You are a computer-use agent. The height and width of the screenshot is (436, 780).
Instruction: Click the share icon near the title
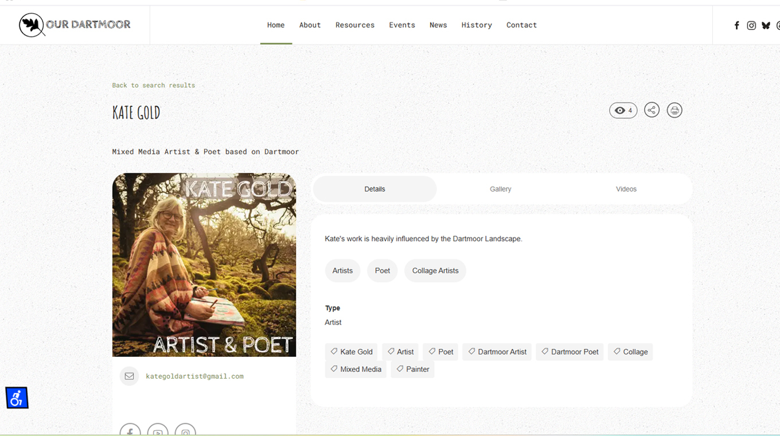(652, 110)
